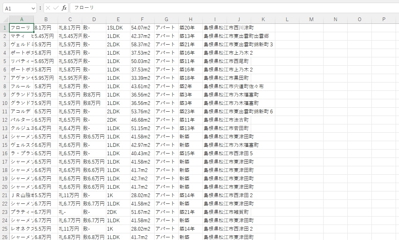Select cell C23 with 礼-
The height and width of the screenshot is (240, 399).
pos(70,212)
